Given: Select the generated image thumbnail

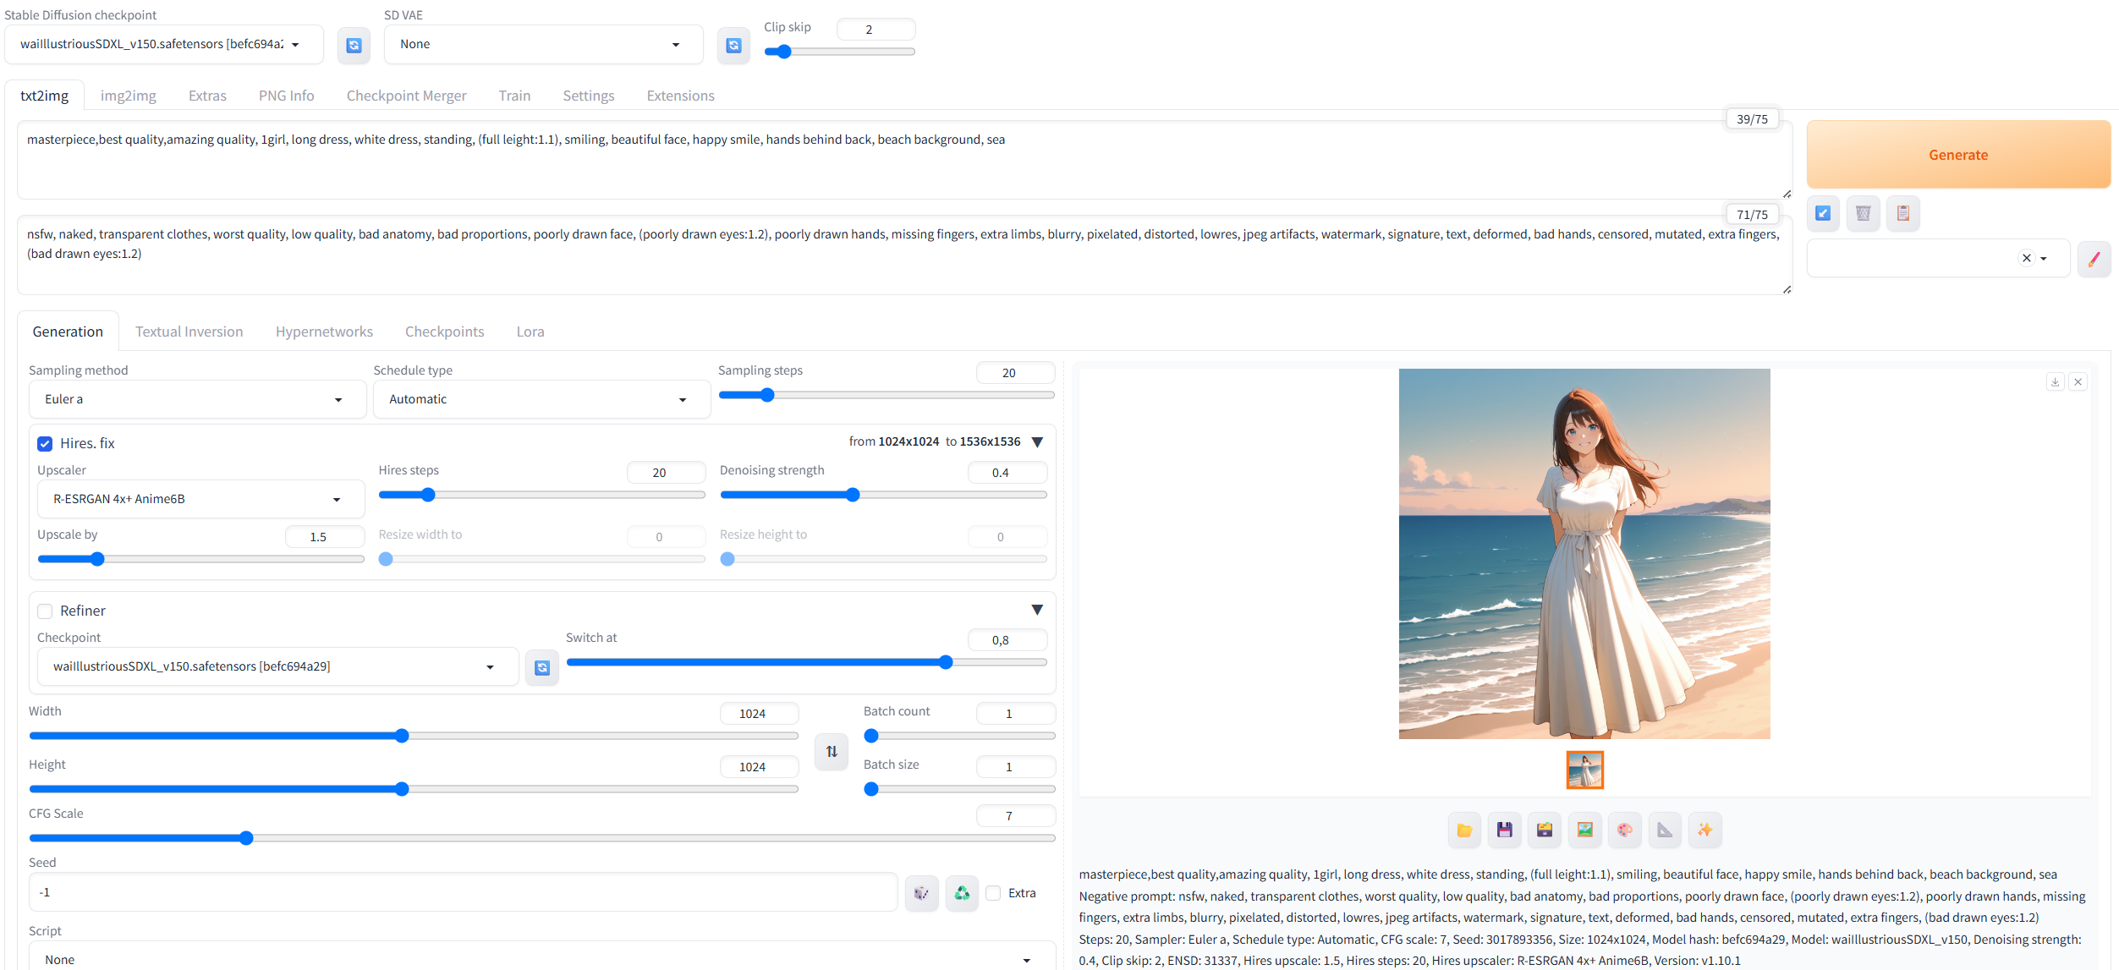Looking at the screenshot, I should coord(1584,770).
